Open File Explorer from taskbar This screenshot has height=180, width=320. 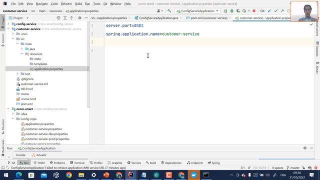click(x=81, y=175)
